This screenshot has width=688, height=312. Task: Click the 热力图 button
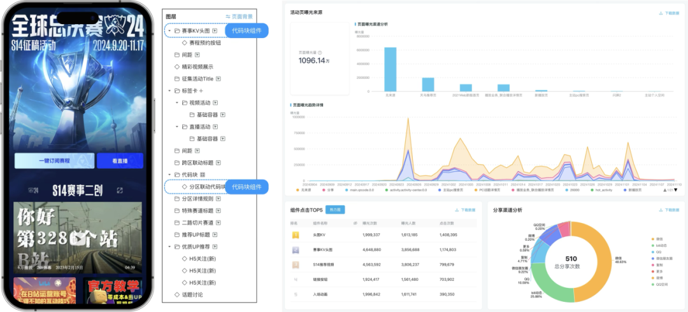[x=335, y=210]
